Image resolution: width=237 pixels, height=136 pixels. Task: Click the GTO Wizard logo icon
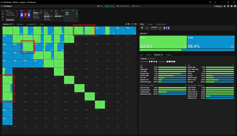[x=3, y=6]
